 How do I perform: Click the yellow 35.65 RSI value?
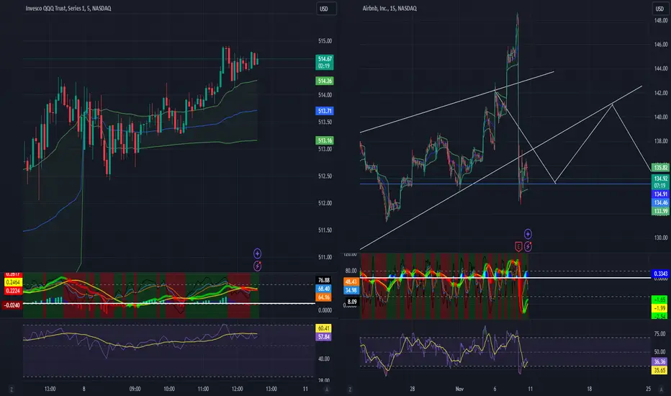point(660,370)
